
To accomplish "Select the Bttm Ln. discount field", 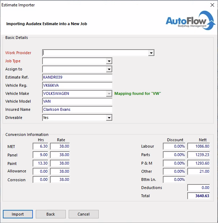I will point(174,180).
